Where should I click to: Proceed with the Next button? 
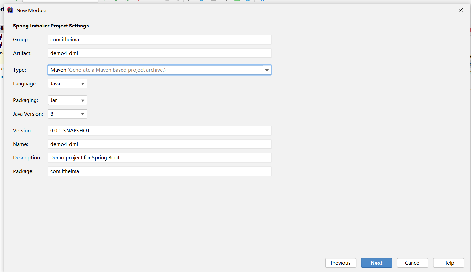(377, 263)
